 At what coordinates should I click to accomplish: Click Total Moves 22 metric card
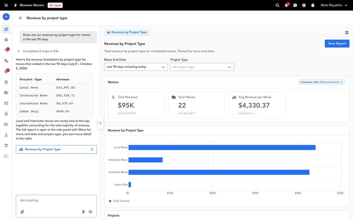(197, 105)
